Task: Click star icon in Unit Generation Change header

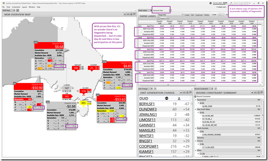Action: 181,93
